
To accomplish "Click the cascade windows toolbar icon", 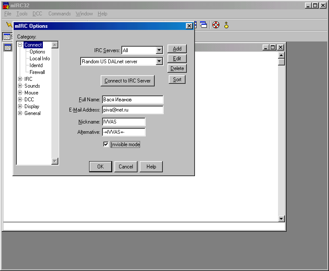I will point(203,25).
